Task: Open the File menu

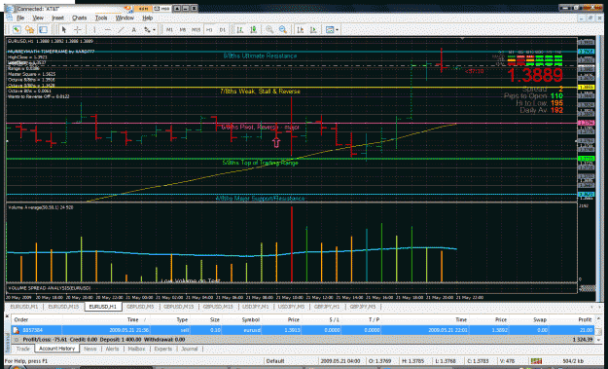Action: [20, 18]
